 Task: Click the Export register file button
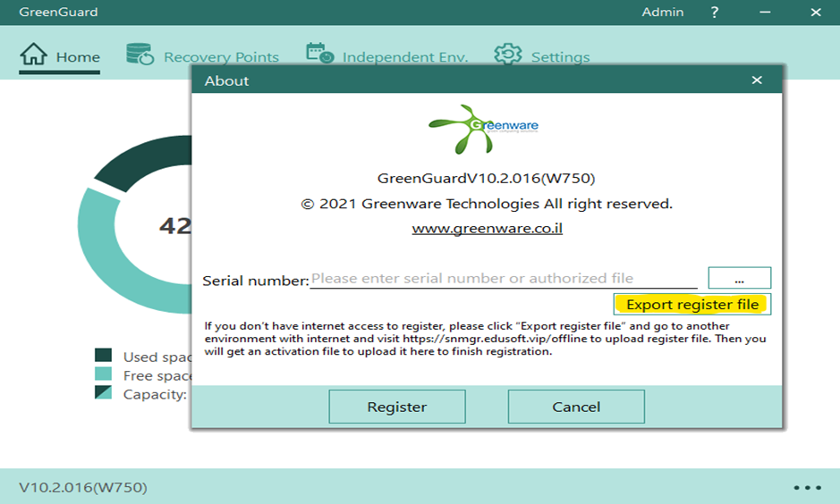tap(692, 305)
